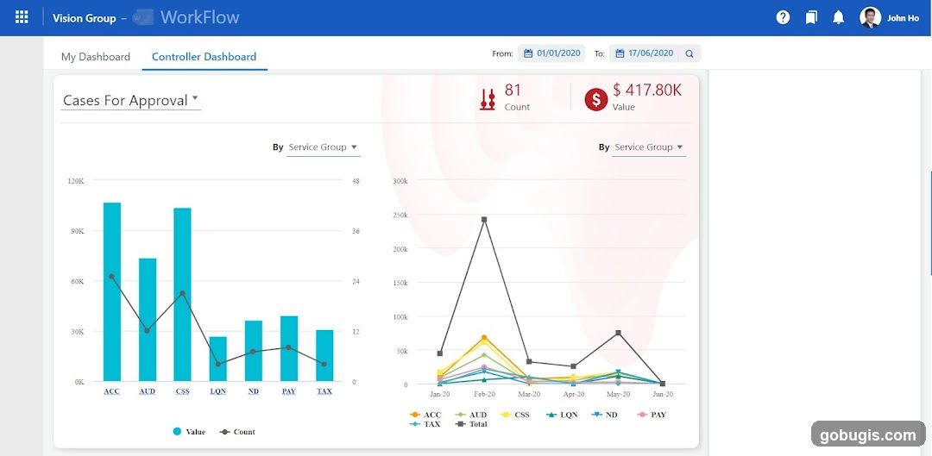Toggle the ND series in the line chart legend
Screen dimensions: 932x456
(x=605, y=415)
